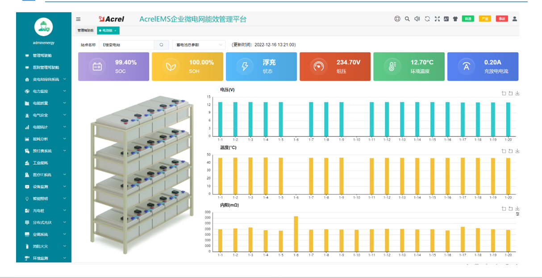
Task: Click the 234.70V group voltage value
Action: [349, 62]
